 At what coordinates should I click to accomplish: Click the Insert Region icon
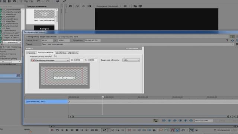coord(166,130)
